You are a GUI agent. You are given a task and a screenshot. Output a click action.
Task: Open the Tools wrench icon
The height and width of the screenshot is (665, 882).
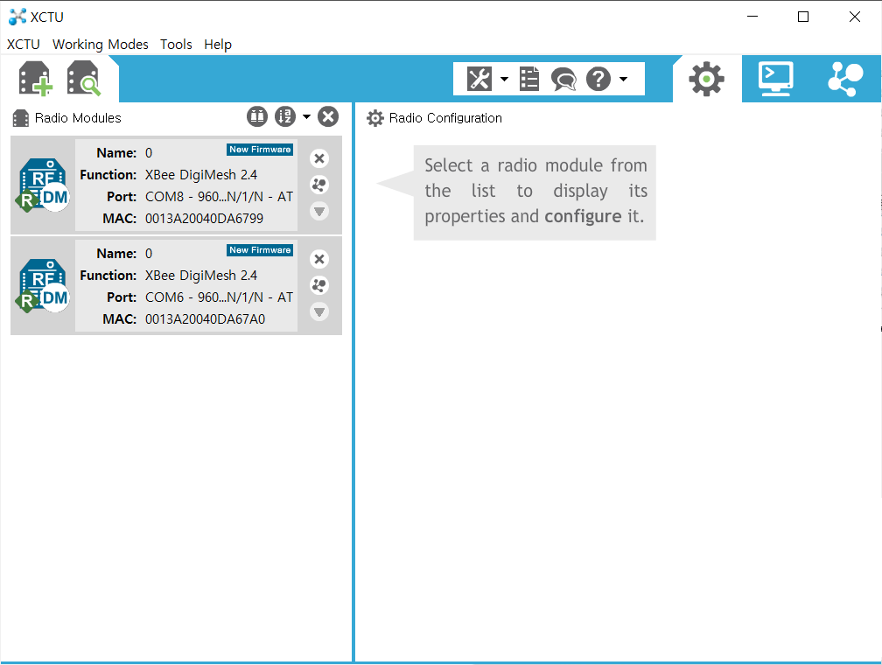coord(479,79)
